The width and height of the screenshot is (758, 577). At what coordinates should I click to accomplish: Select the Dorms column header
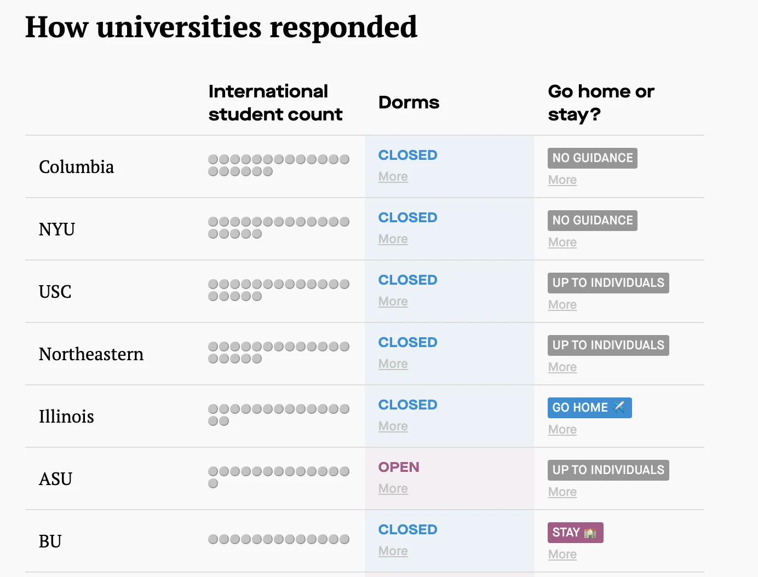coord(409,103)
